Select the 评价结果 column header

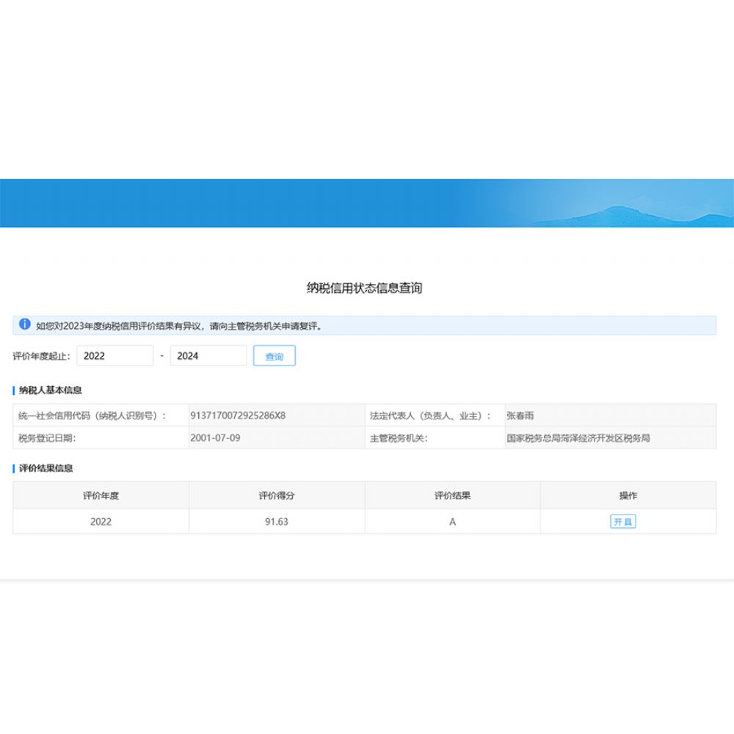click(452, 495)
